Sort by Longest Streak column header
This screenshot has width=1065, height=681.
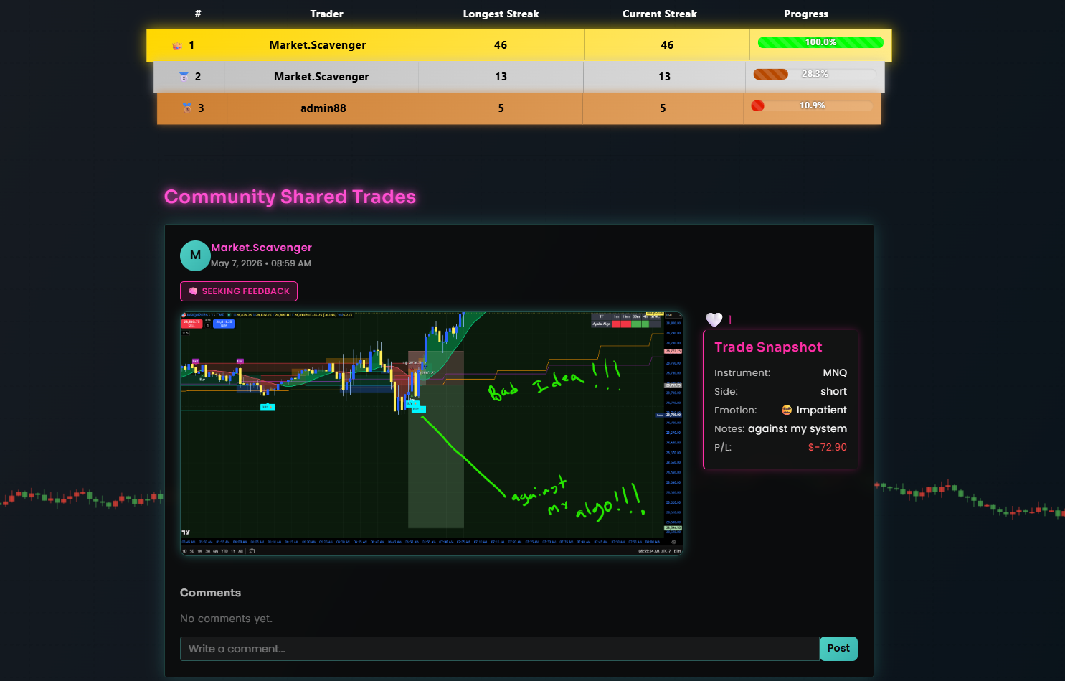click(x=501, y=14)
